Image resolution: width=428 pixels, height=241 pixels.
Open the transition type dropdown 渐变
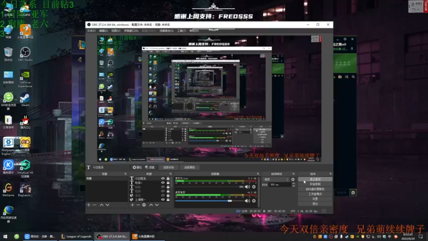tap(276, 179)
